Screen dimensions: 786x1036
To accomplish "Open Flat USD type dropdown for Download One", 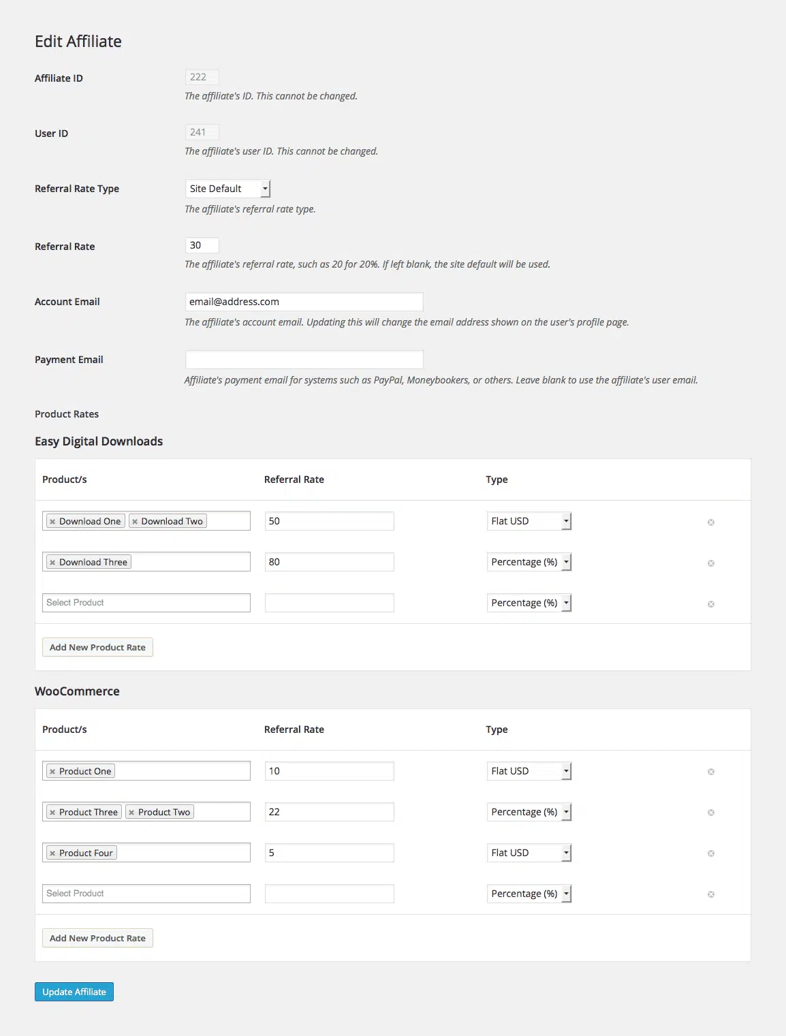I will (529, 521).
